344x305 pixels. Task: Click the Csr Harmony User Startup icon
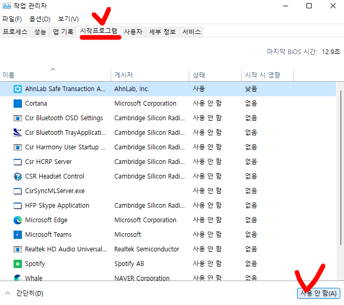pyautogui.click(x=18, y=147)
